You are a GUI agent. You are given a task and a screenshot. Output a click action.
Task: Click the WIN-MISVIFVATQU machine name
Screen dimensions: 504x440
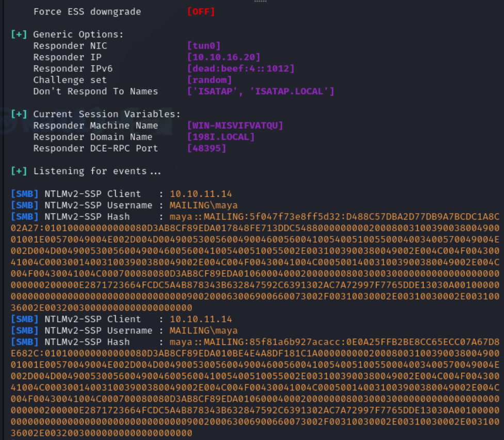click(235, 125)
